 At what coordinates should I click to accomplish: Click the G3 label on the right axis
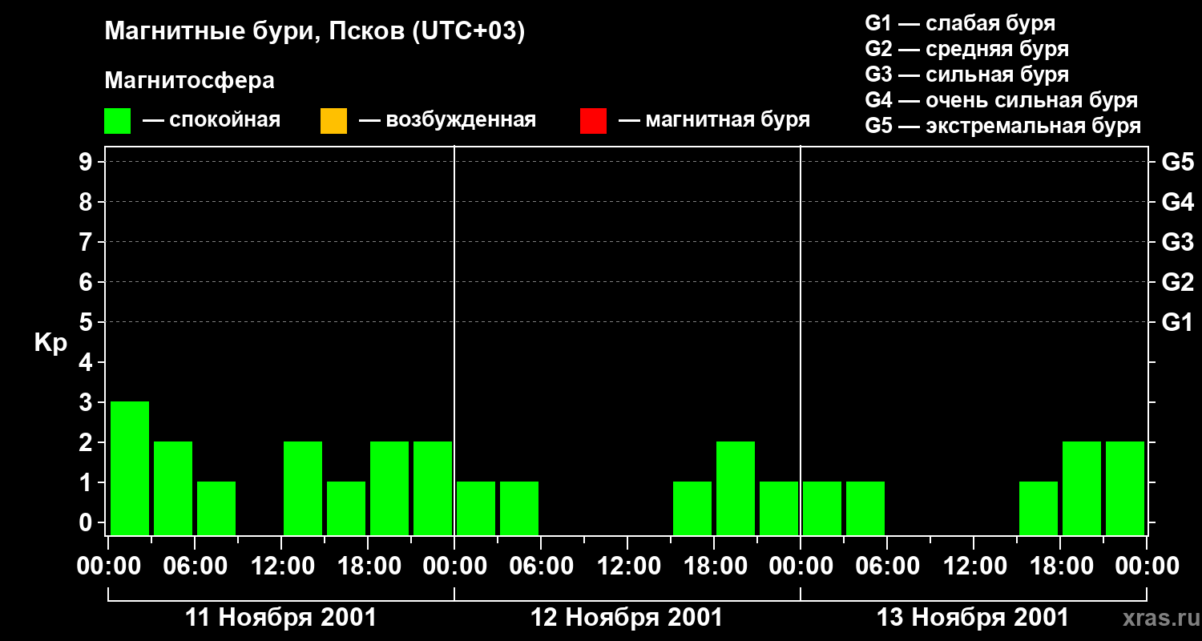(x=1178, y=243)
